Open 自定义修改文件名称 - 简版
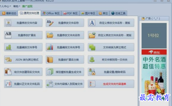 [111, 23]
